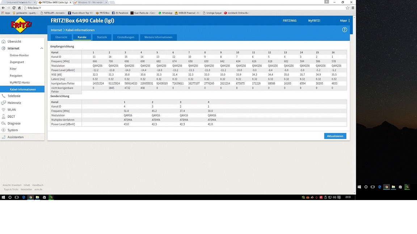Open the WhatsApp bookmark
The width and height of the screenshot is (417, 234).
coord(165,13)
